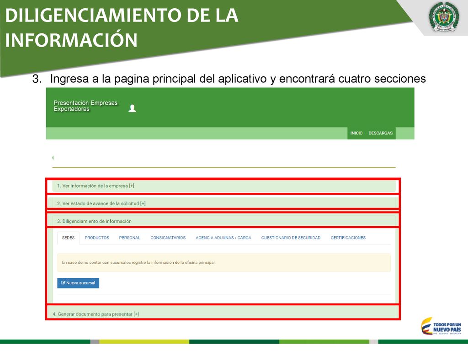Click 'Presentación Empresas Exportadoras' title
Image resolution: width=468 pixels, height=351 pixels.
pyautogui.click(x=85, y=106)
